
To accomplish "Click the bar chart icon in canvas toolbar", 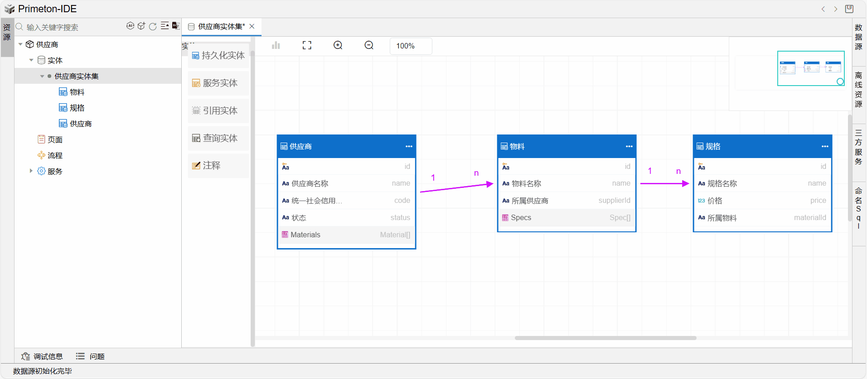I will [276, 45].
